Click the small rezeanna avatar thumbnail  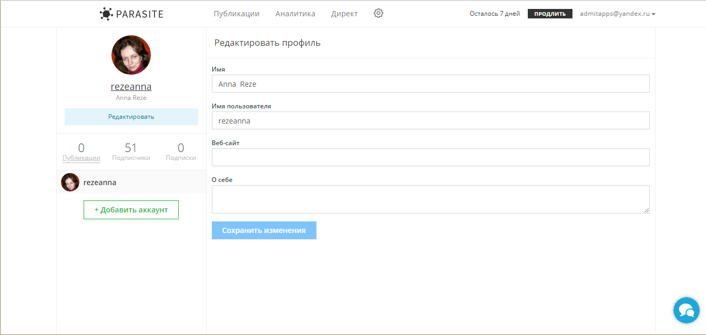(70, 182)
